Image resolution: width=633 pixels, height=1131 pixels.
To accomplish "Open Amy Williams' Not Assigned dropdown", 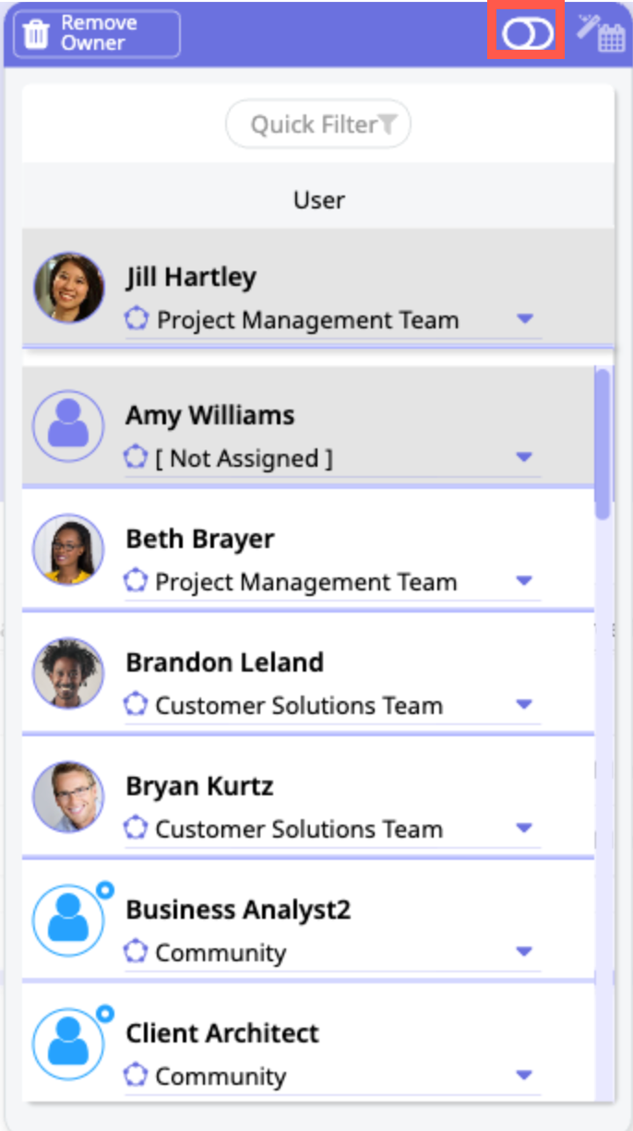I will pos(525,457).
